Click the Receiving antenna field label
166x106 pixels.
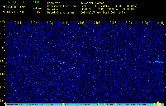pos(61,12)
